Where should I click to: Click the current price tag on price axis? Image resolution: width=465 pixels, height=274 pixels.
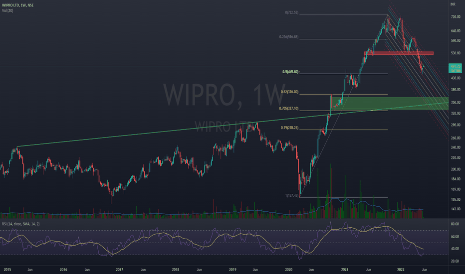(x=455, y=68)
